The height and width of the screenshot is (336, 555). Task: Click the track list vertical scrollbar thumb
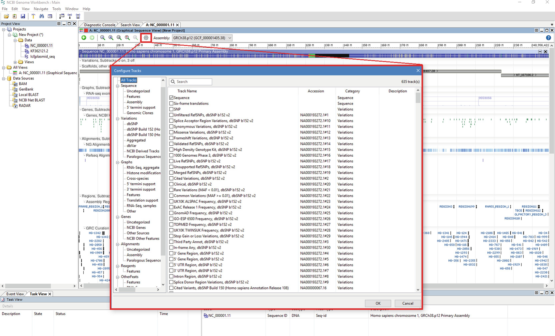tap(418, 98)
